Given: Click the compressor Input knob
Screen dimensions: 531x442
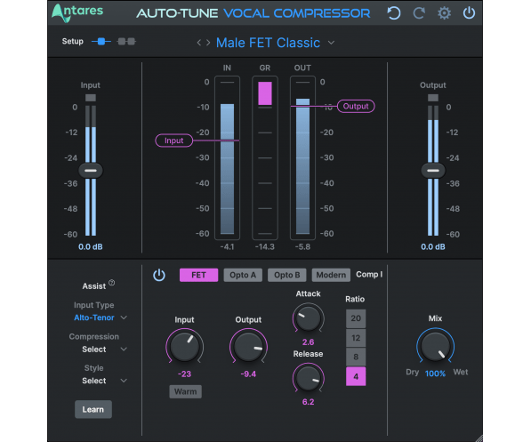Looking at the screenshot, I should (185, 347).
